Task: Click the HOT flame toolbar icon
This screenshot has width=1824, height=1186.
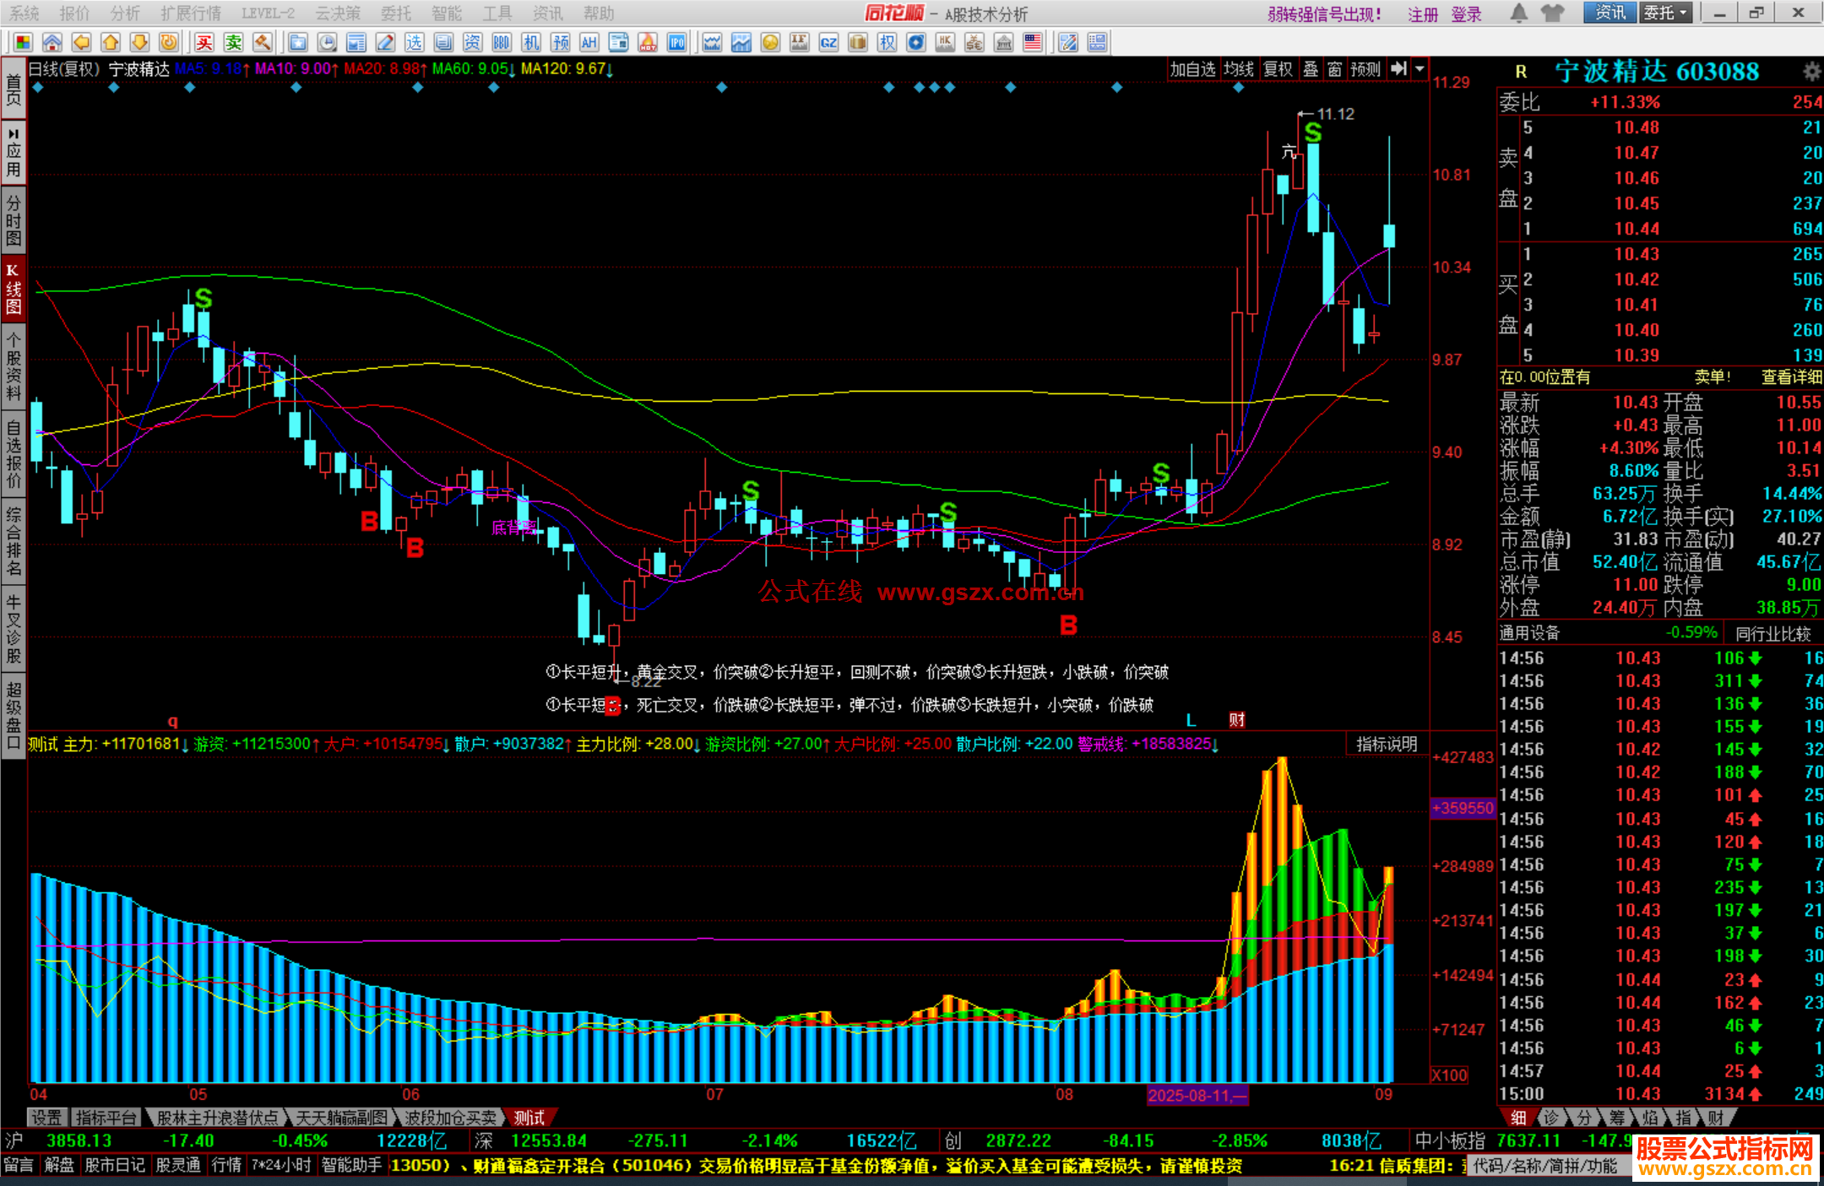Action: tap(648, 42)
